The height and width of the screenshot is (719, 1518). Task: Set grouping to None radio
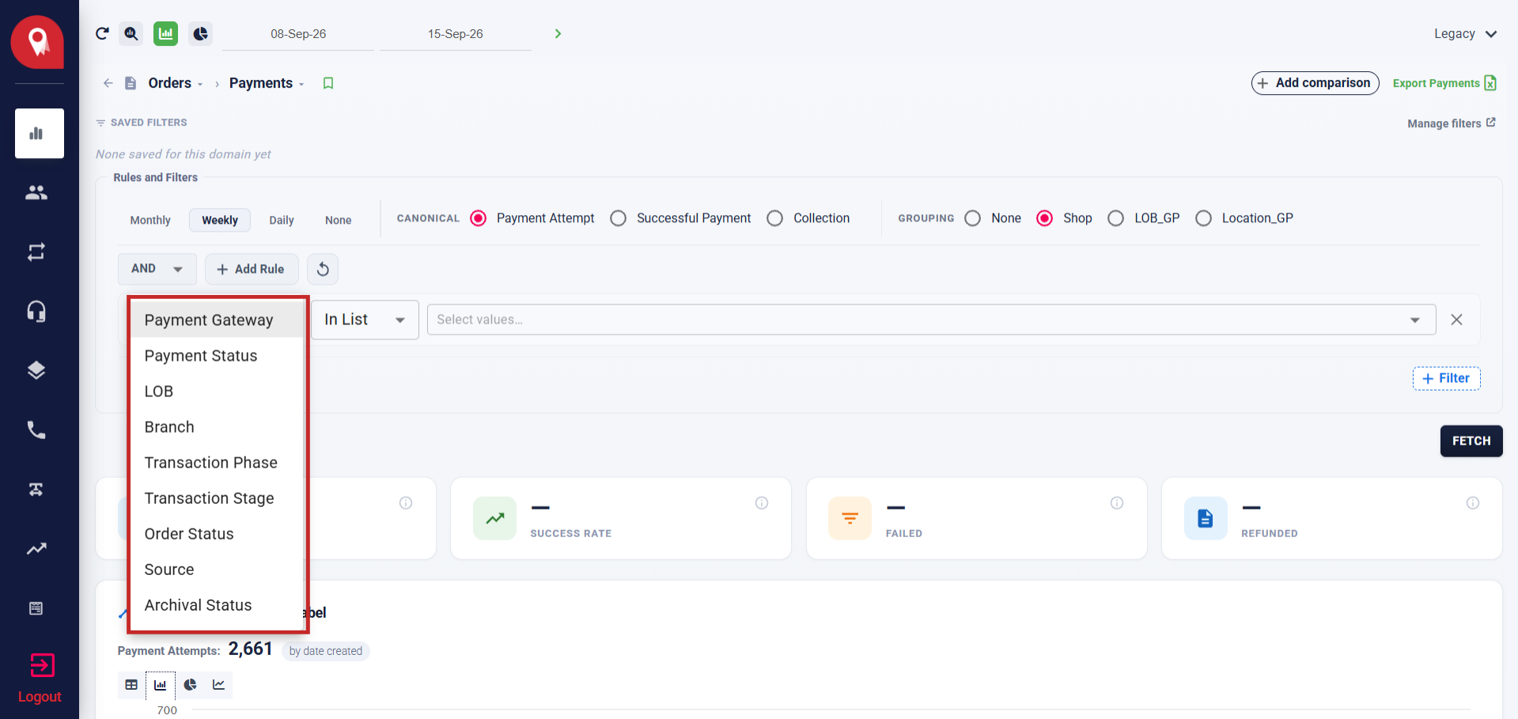tap(973, 218)
